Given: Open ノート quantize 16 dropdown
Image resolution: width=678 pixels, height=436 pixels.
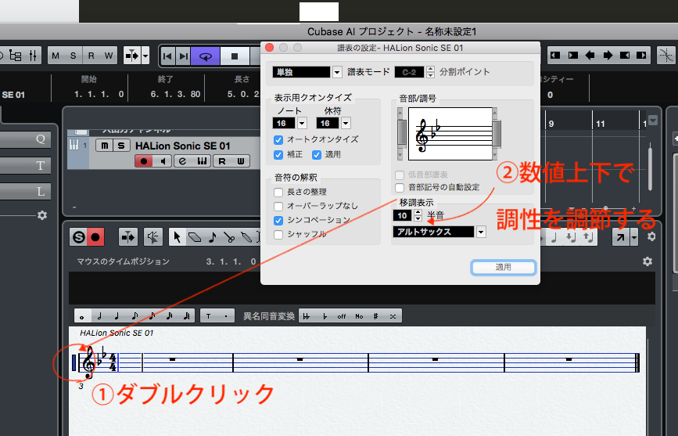Looking at the screenshot, I should tap(303, 124).
